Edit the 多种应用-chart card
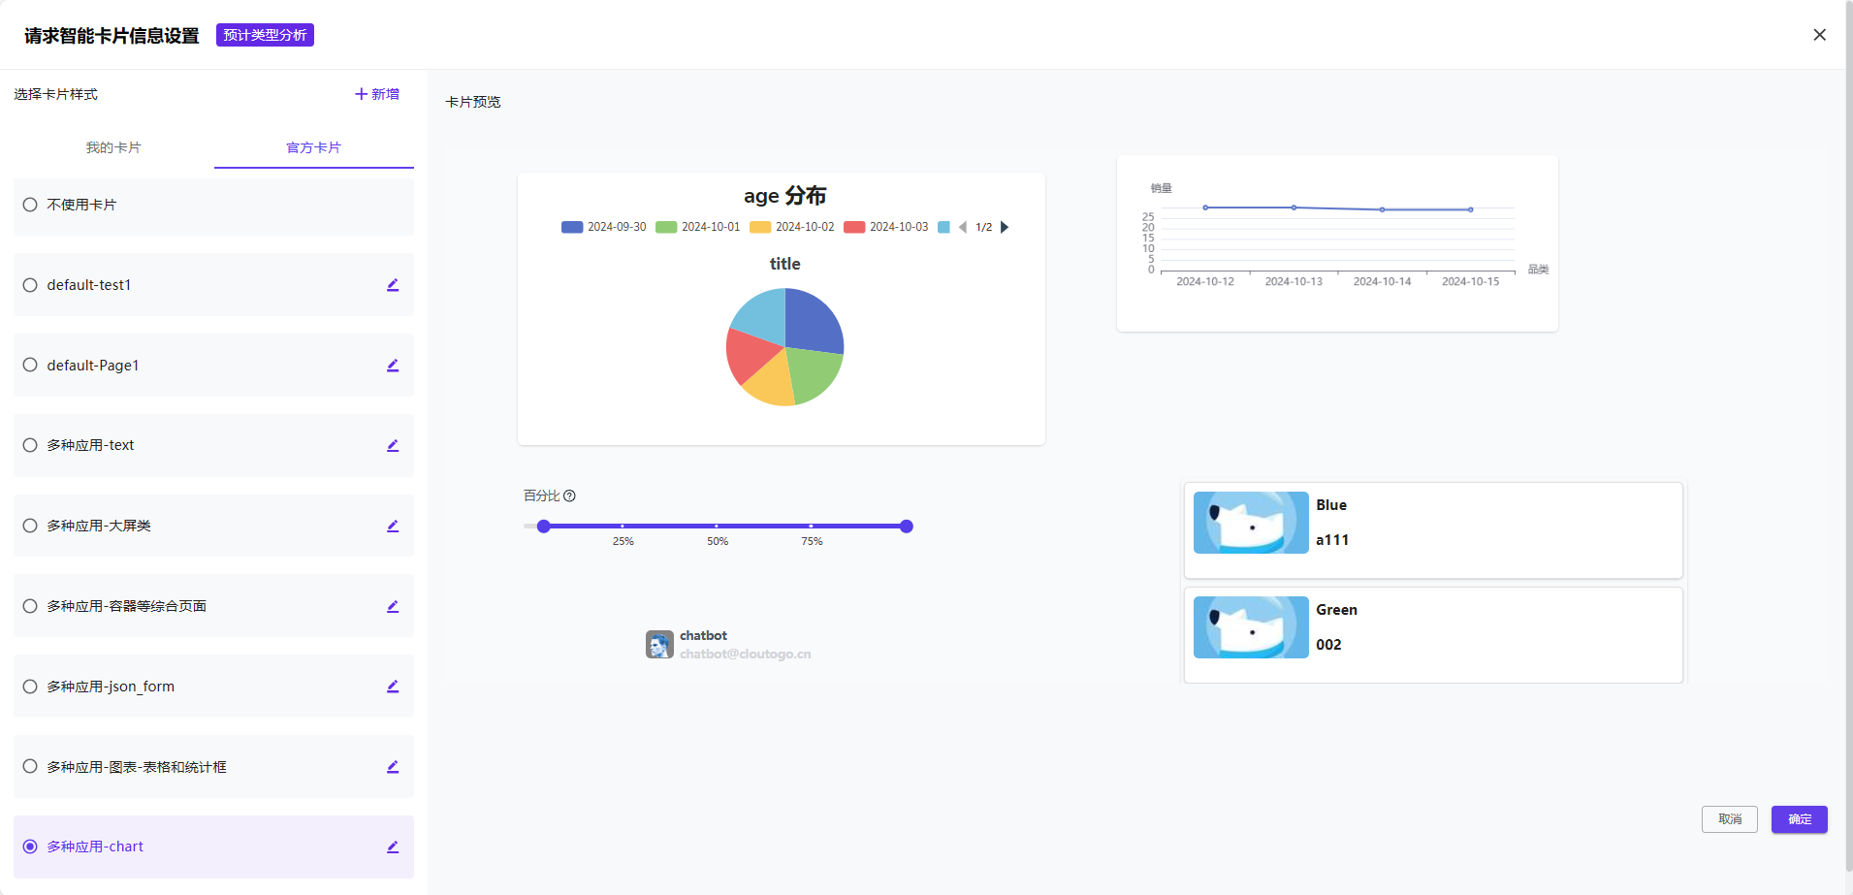1853x895 pixels. (x=393, y=847)
